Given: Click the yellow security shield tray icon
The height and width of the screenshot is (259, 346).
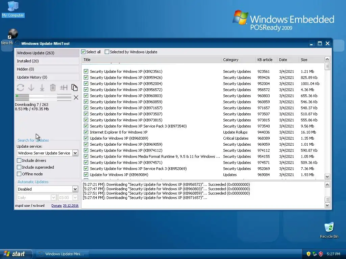Looking at the screenshot, I should click(x=308, y=254).
